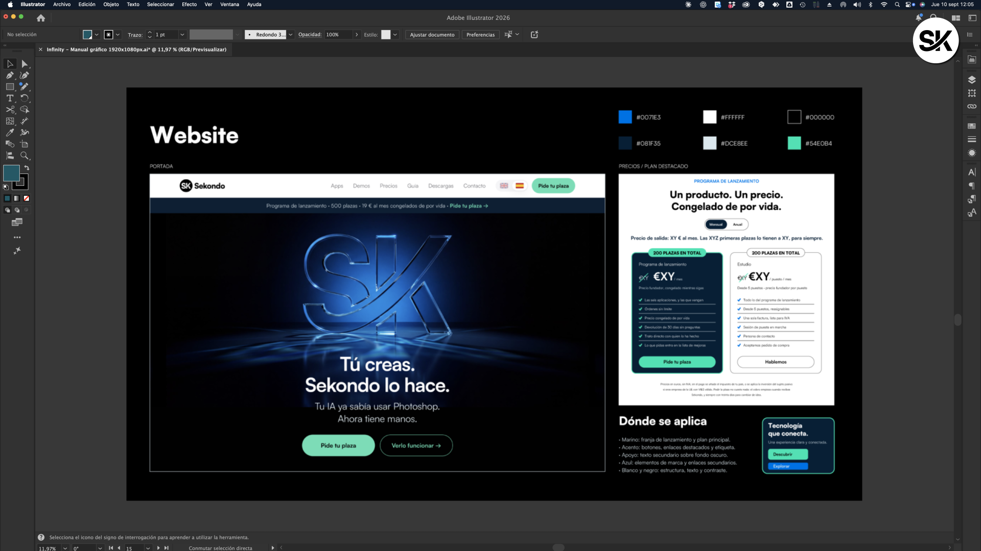The height and width of the screenshot is (551, 981).
Task: Open the Archivo menu
Action: [x=62, y=5]
